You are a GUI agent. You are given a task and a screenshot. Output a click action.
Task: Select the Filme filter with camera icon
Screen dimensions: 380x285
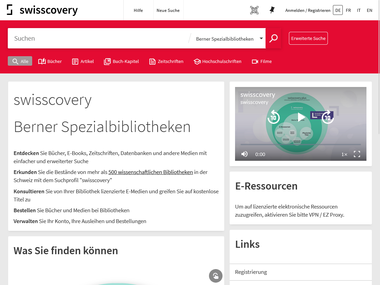pyautogui.click(x=255, y=61)
